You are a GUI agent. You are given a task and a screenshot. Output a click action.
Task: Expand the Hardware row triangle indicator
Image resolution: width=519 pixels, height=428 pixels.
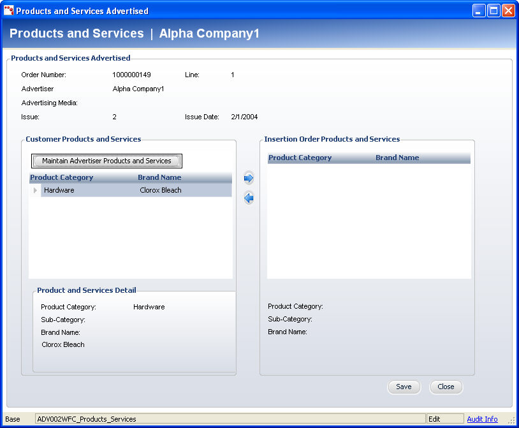pos(35,190)
